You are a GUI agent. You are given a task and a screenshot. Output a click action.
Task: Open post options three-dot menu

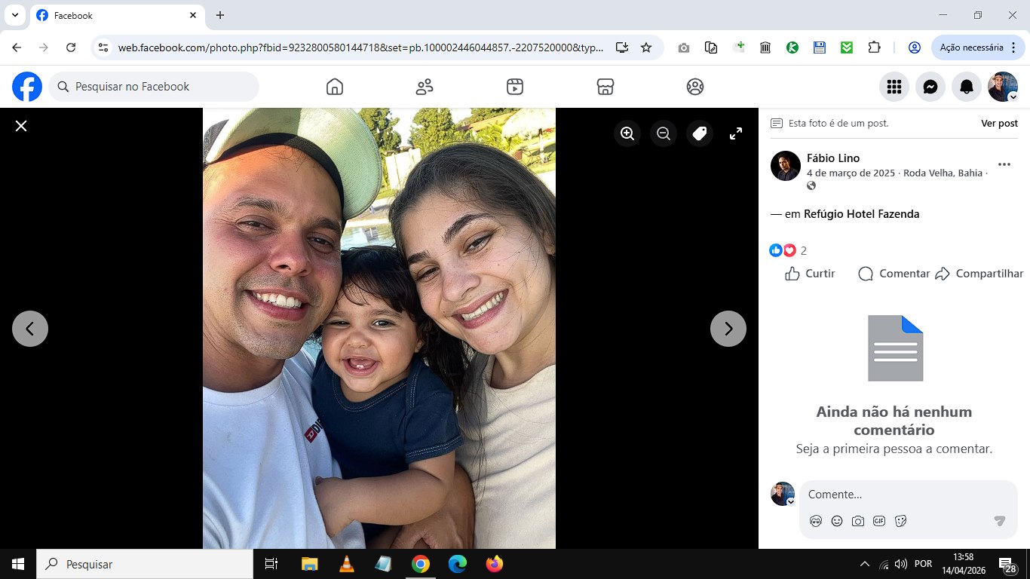[1004, 164]
